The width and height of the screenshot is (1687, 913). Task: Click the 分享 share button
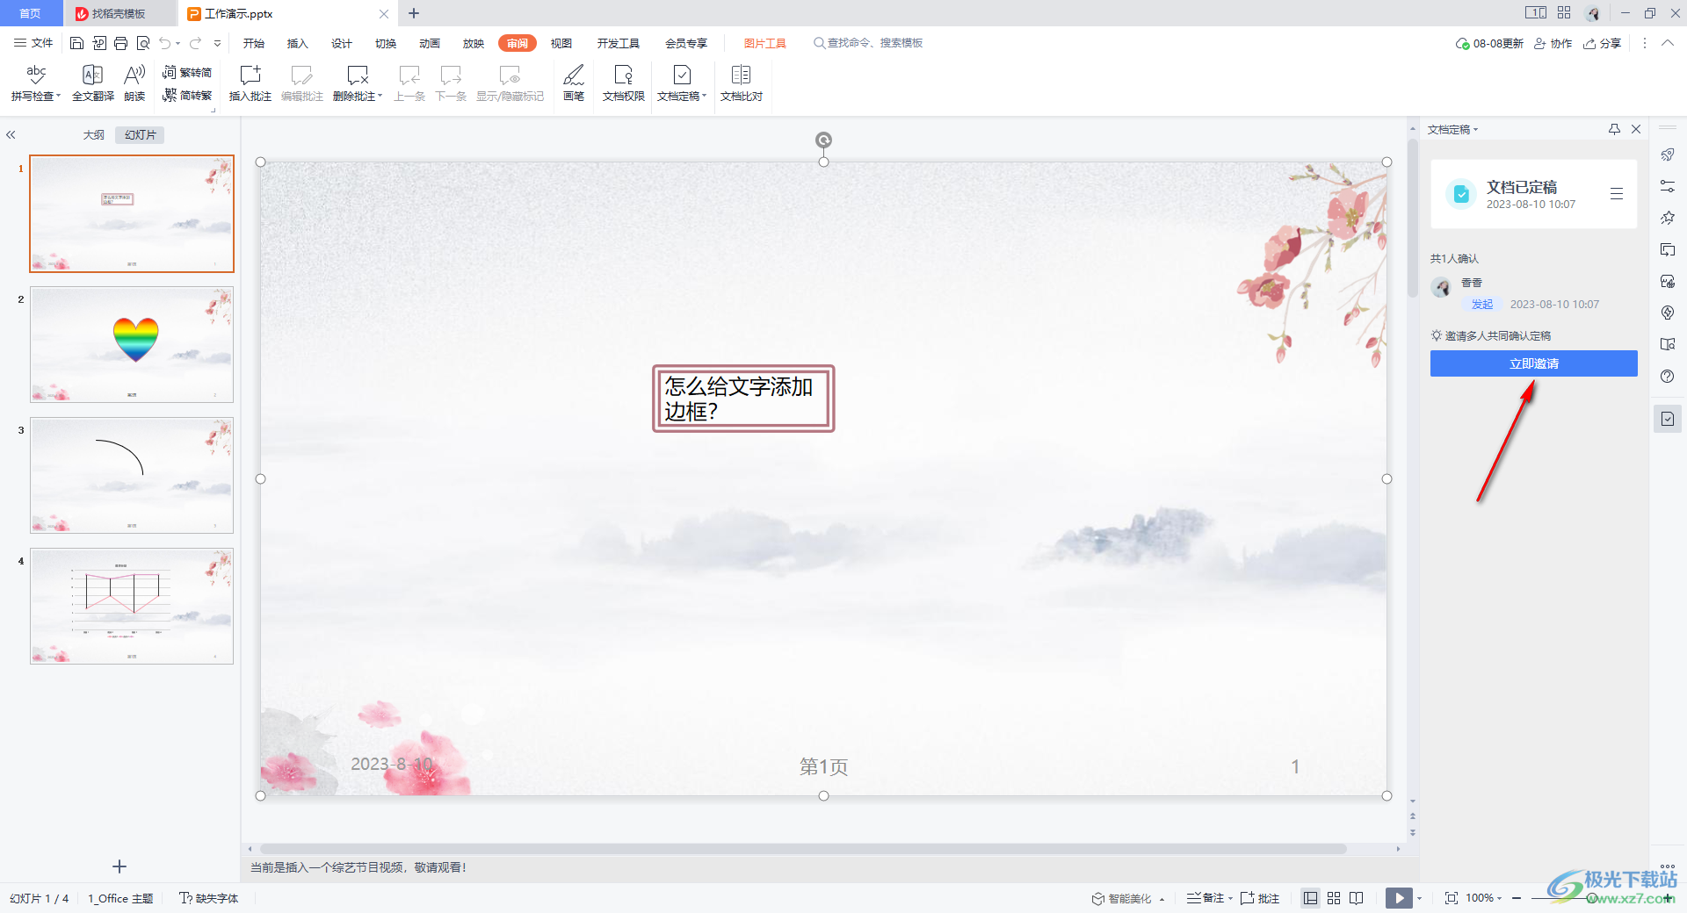pos(1602,43)
